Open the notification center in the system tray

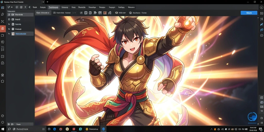[260, 129]
